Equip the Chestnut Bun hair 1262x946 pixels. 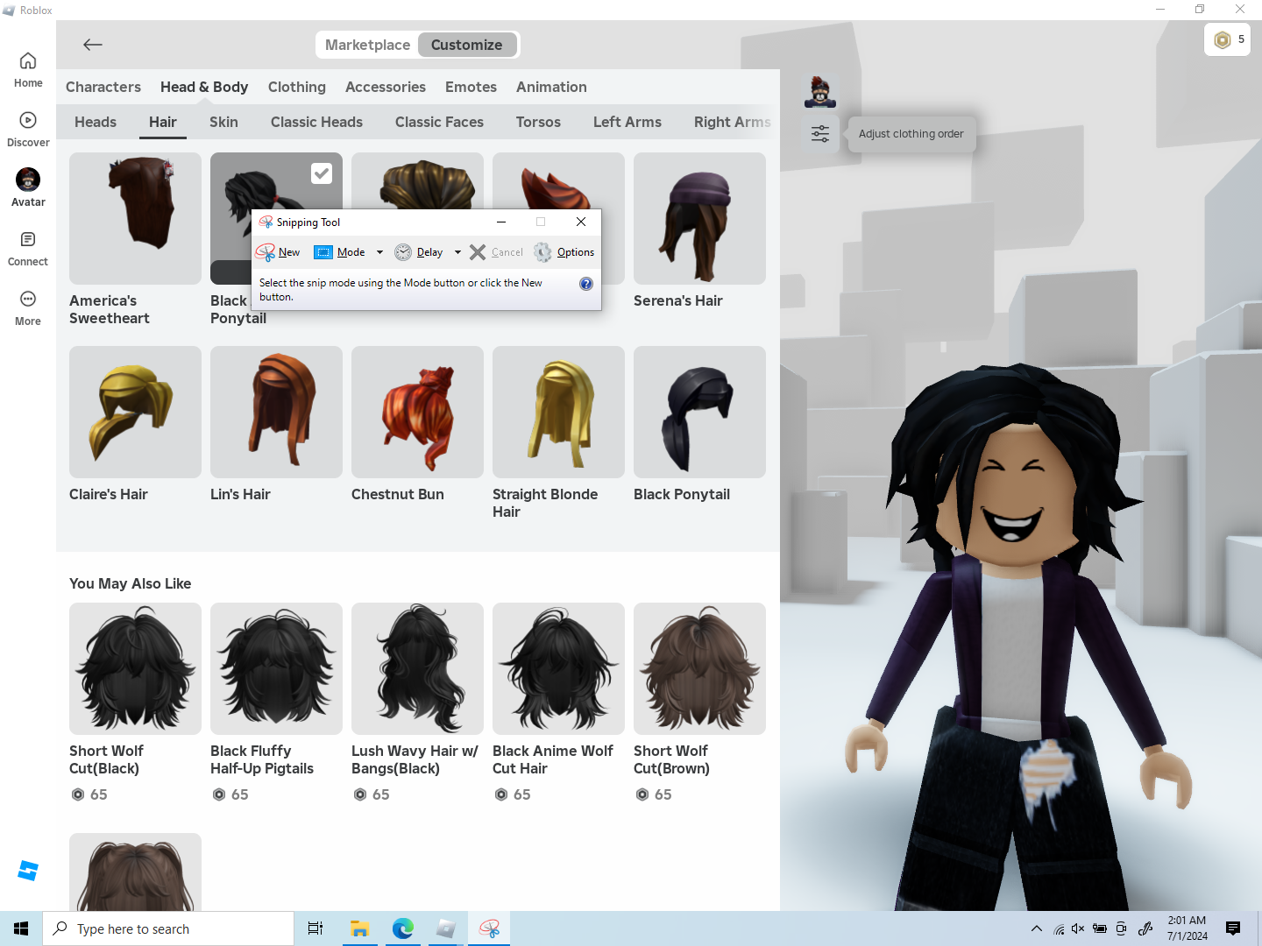[x=417, y=412]
